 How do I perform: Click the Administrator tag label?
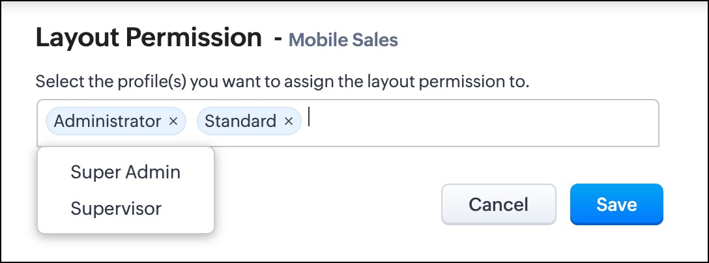click(108, 121)
